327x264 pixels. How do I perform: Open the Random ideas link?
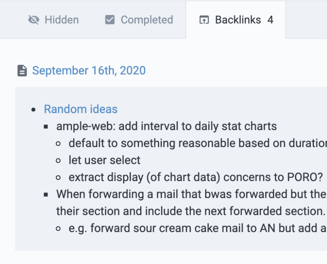[81, 109]
